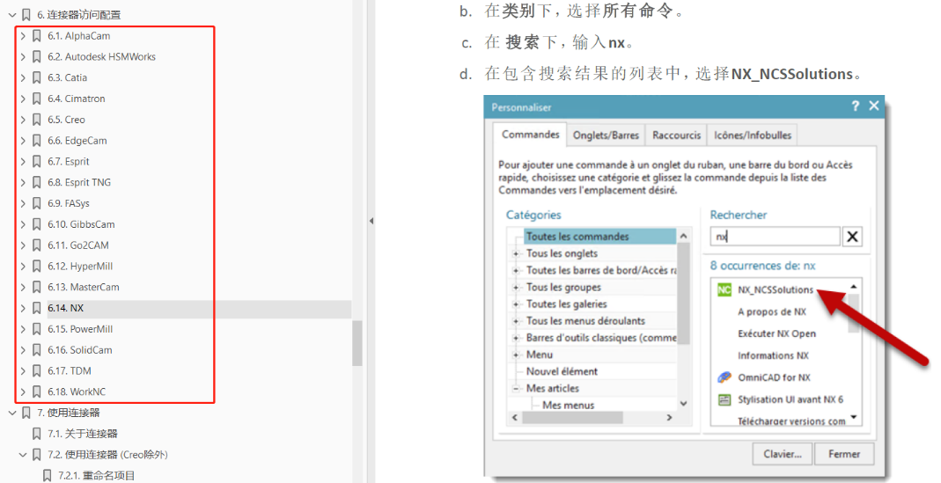Open the 6.14. NX bookmark
941x483 pixels.
66,308
